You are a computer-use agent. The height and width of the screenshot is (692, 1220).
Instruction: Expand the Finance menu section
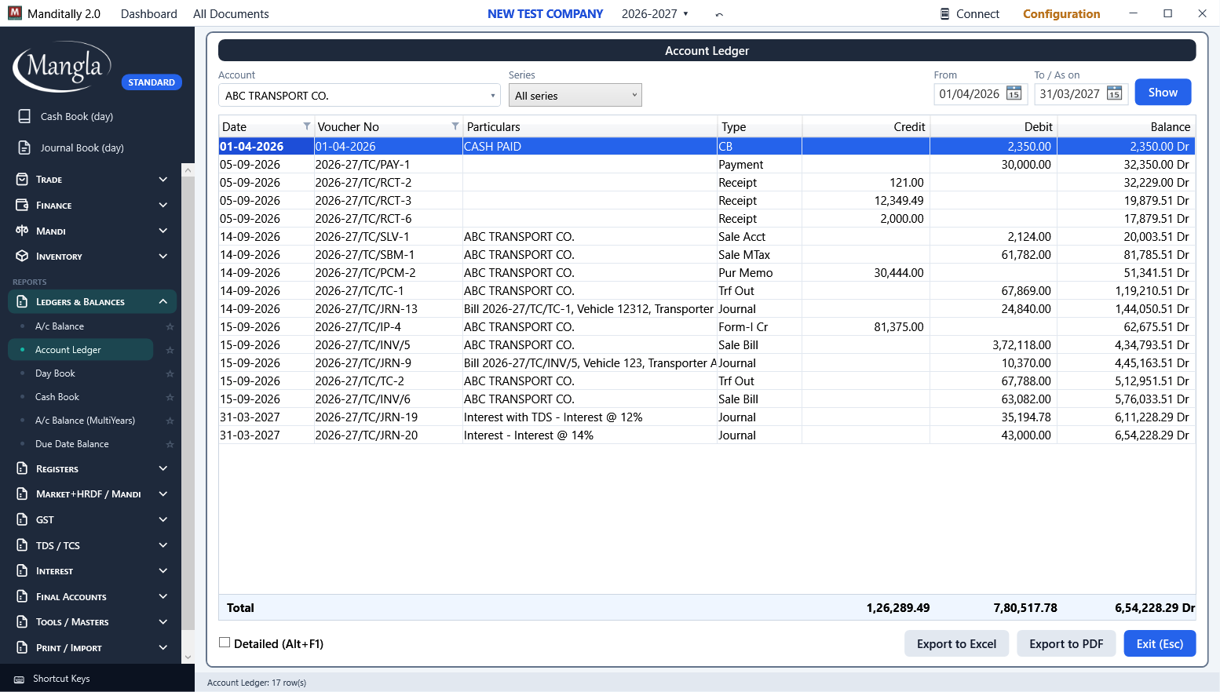pos(93,205)
